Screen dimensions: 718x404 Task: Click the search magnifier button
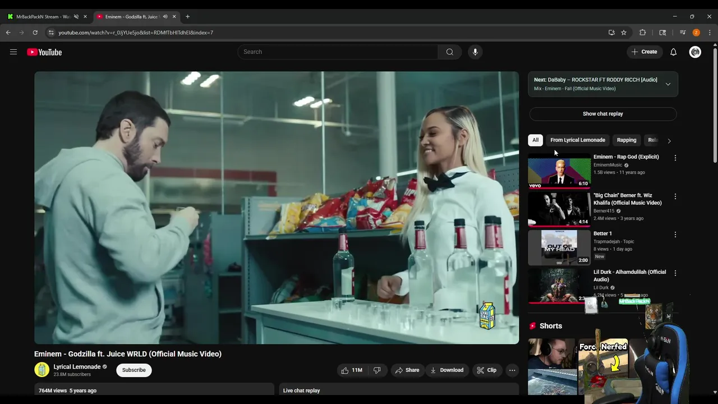pos(450,52)
